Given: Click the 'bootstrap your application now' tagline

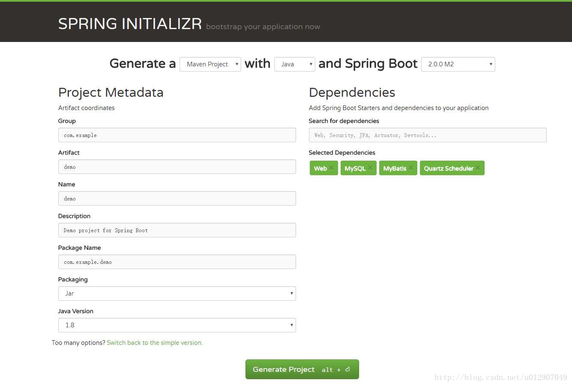Looking at the screenshot, I should pyautogui.click(x=263, y=27).
